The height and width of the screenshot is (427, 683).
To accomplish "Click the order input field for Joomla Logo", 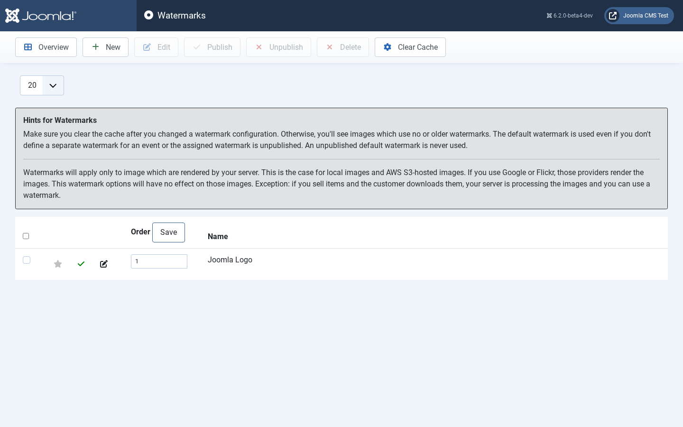I will [159, 261].
